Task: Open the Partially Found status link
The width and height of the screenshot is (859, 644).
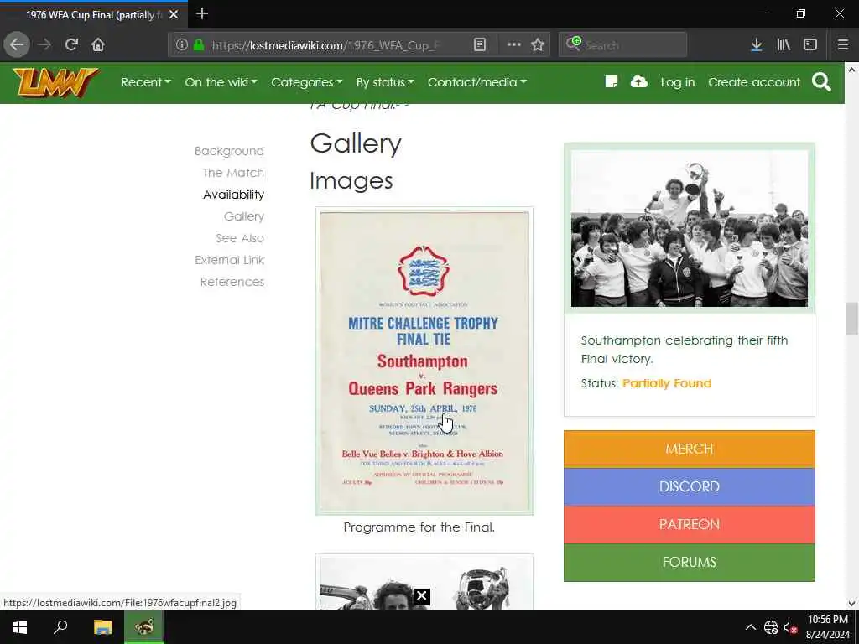Action: (x=667, y=383)
